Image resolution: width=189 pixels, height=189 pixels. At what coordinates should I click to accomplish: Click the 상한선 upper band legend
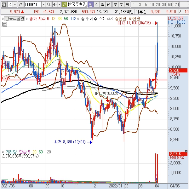point(121,19)
